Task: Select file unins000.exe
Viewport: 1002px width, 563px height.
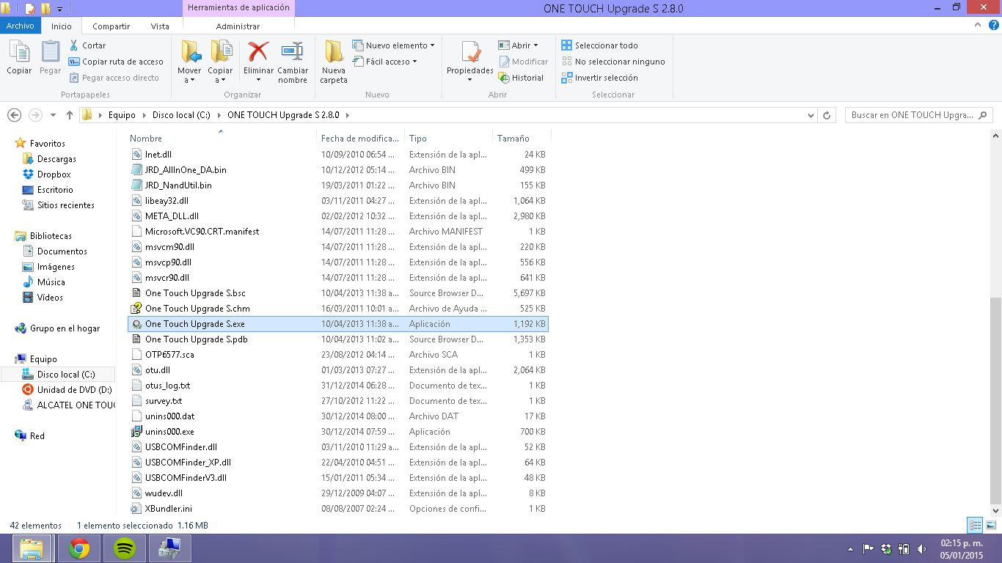Action: (337, 432)
